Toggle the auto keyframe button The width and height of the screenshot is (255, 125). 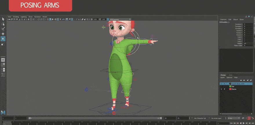(249, 118)
